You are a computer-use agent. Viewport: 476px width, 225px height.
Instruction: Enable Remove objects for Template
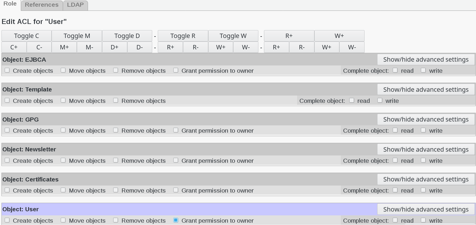coord(116,101)
